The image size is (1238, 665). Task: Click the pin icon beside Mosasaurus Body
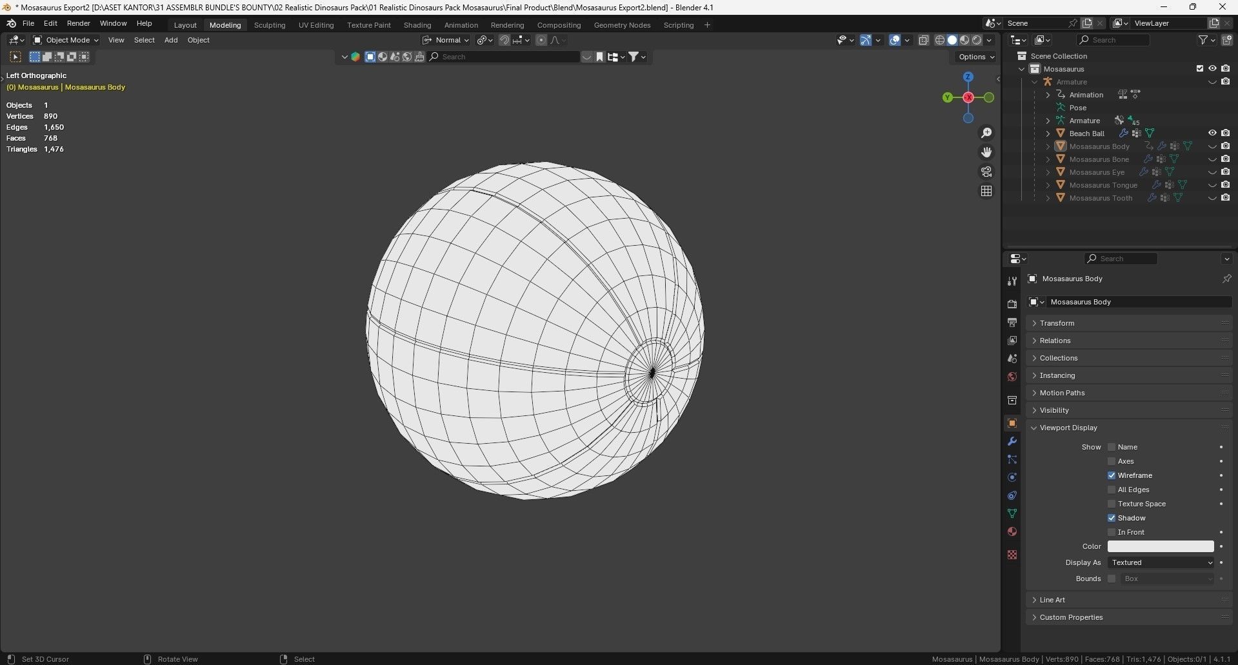point(1226,279)
